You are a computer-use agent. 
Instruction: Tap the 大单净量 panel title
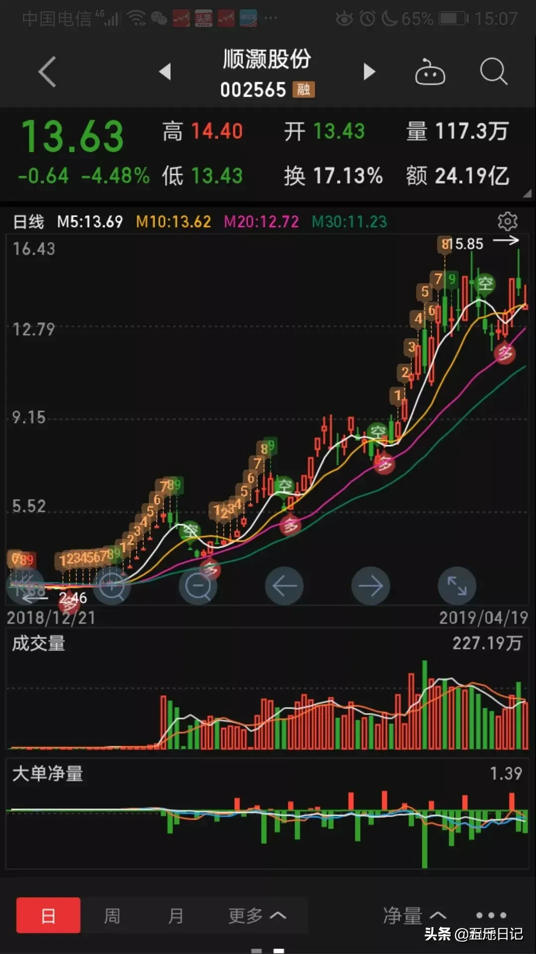tap(48, 774)
